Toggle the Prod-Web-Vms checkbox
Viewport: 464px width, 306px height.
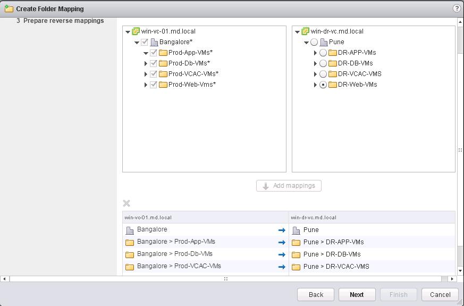point(153,85)
